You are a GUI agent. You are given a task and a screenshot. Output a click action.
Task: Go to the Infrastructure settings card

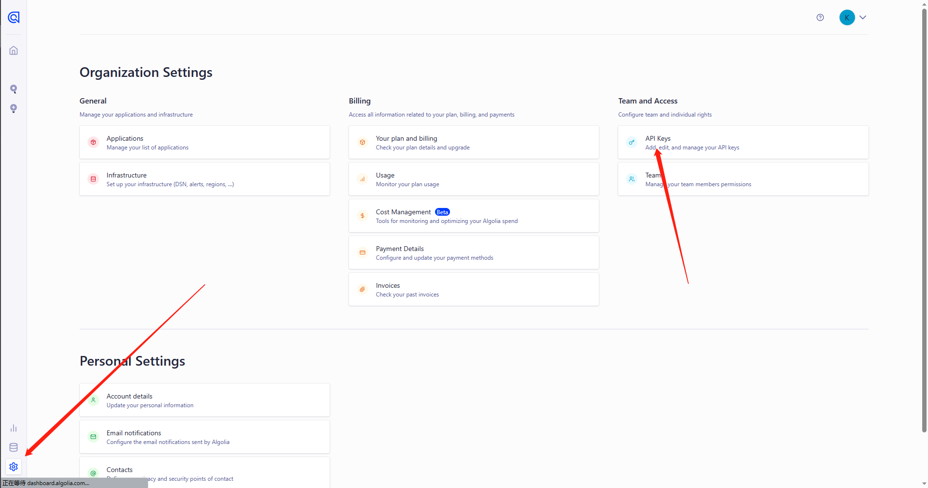[x=204, y=179]
